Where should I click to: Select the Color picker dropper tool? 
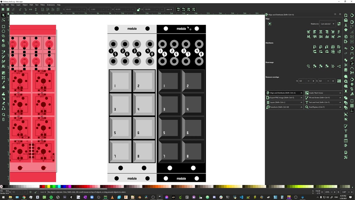click(3, 82)
